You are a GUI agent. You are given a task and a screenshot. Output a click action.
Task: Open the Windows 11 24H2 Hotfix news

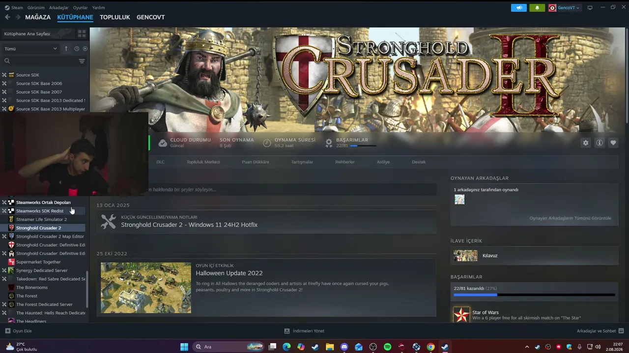(189, 225)
